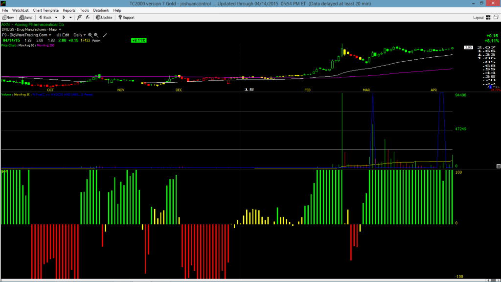The height and width of the screenshot is (282, 501).
Task: Open the fx formula tool
Action: click(88, 18)
